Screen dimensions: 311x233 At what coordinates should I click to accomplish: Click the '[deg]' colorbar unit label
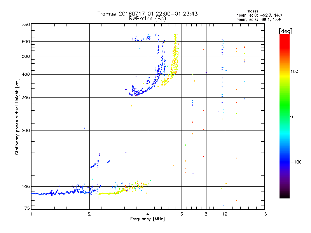point(285,31)
